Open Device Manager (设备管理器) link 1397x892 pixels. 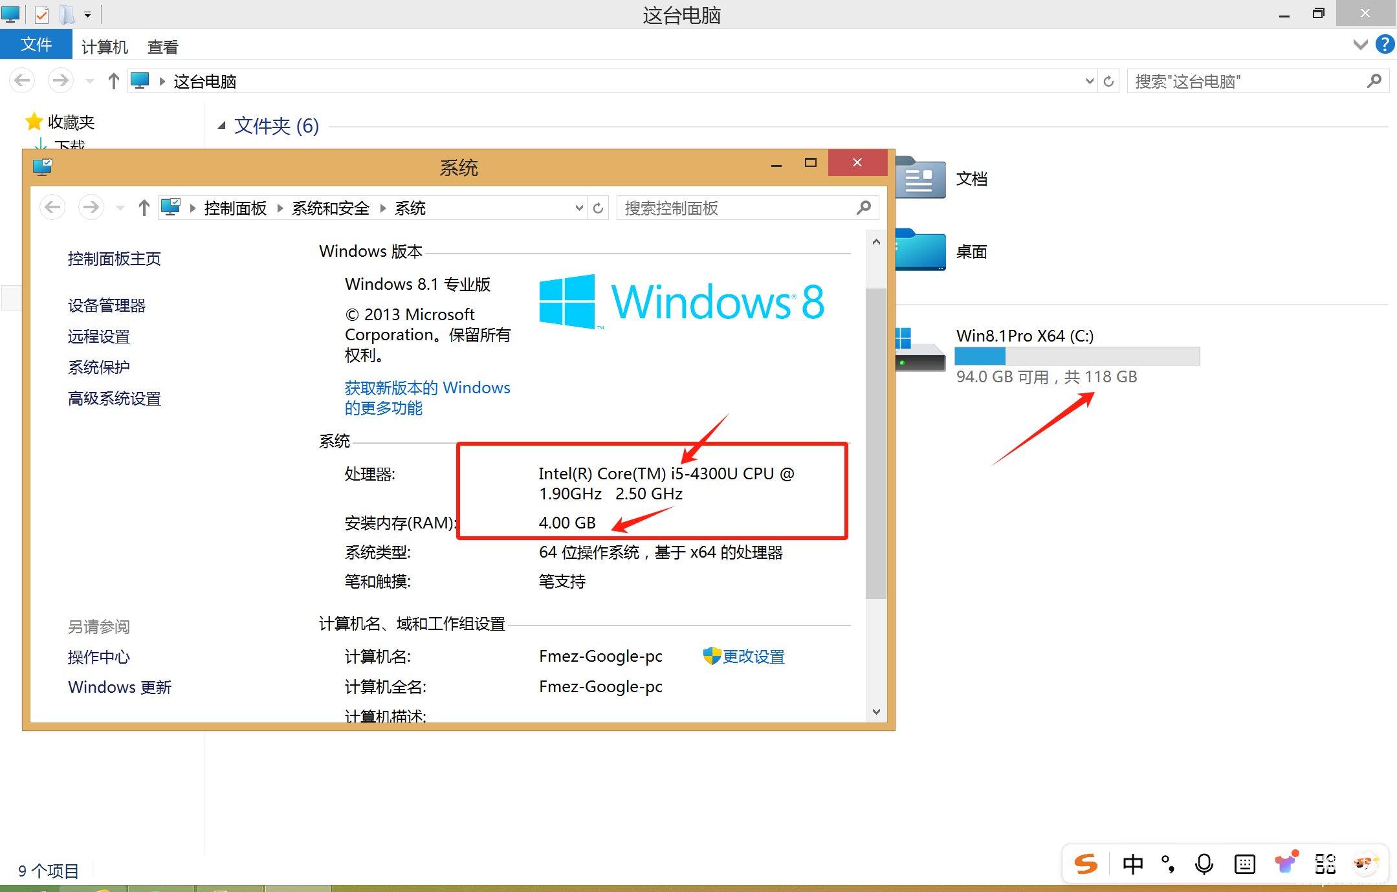[x=106, y=305]
